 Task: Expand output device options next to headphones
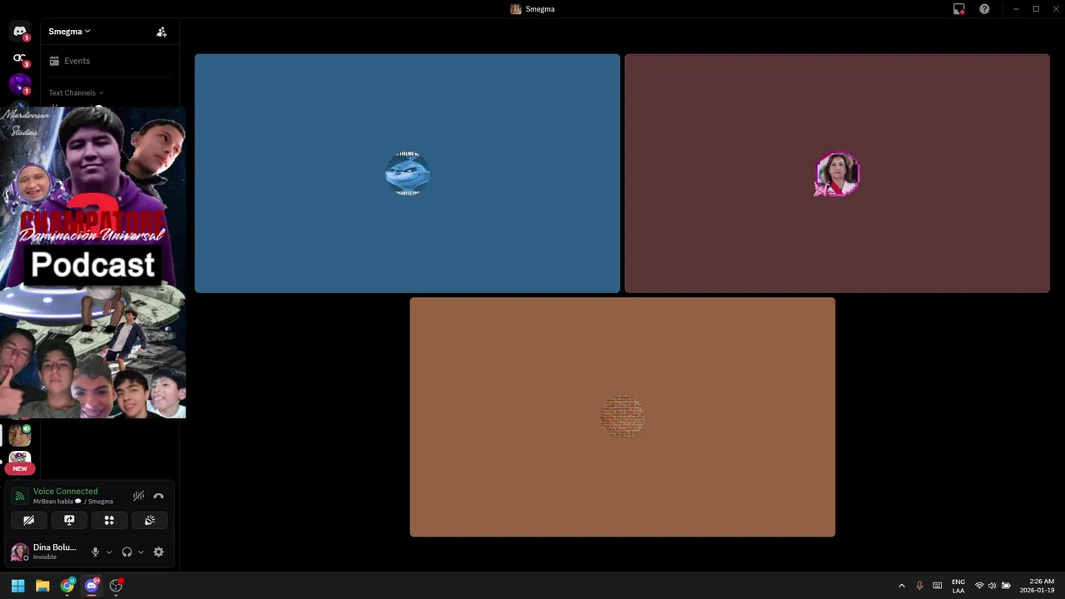[141, 552]
